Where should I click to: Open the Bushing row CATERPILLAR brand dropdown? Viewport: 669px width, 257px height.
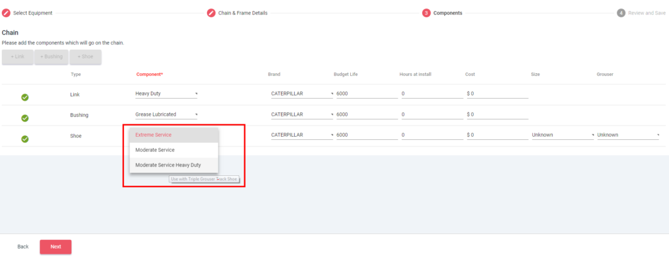pyautogui.click(x=302, y=114)
